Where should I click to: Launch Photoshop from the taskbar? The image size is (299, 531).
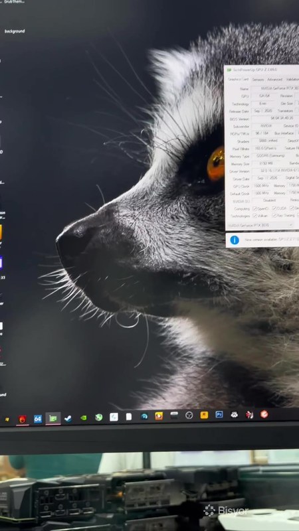(219, 414)
